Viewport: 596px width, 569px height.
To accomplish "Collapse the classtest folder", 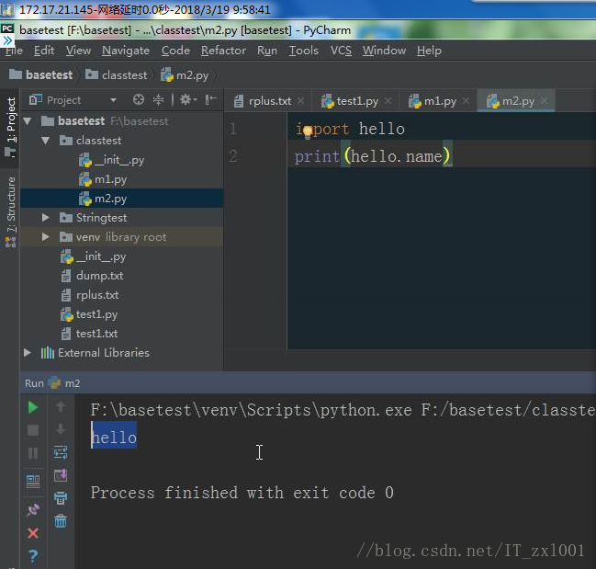I will (46, 141).
